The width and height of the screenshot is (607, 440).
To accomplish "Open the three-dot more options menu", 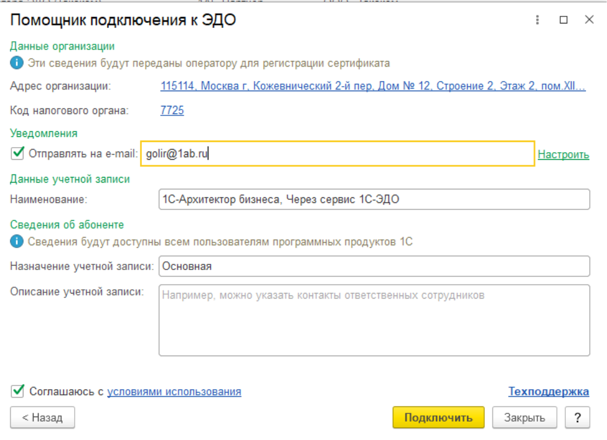I will point(538,20).
